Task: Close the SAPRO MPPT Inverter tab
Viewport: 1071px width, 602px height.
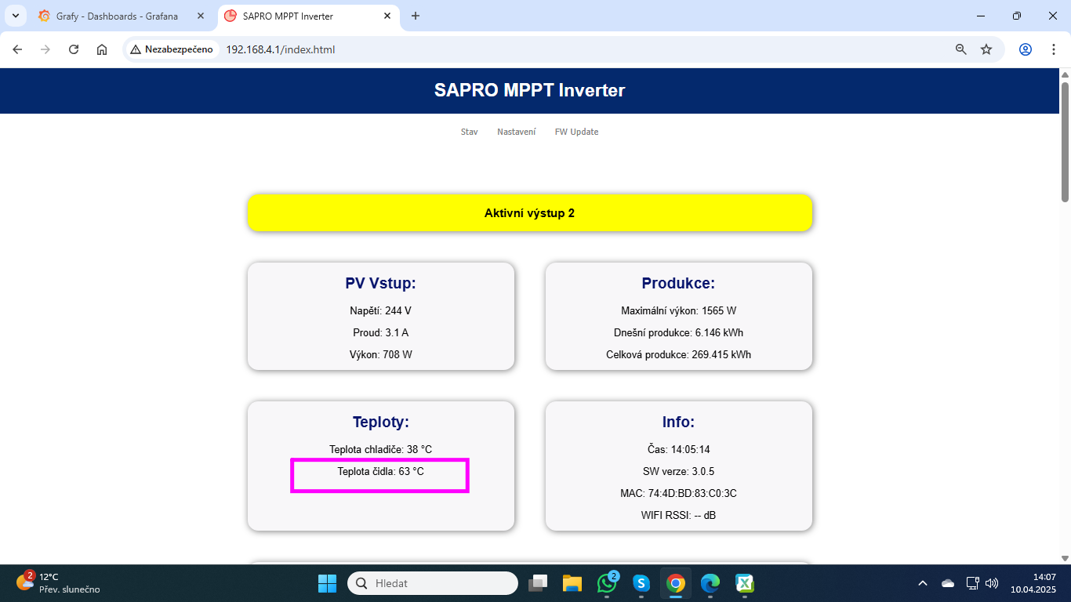Action: point(387,16)
